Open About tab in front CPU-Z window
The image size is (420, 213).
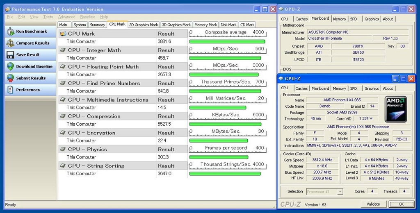[388, 88]
